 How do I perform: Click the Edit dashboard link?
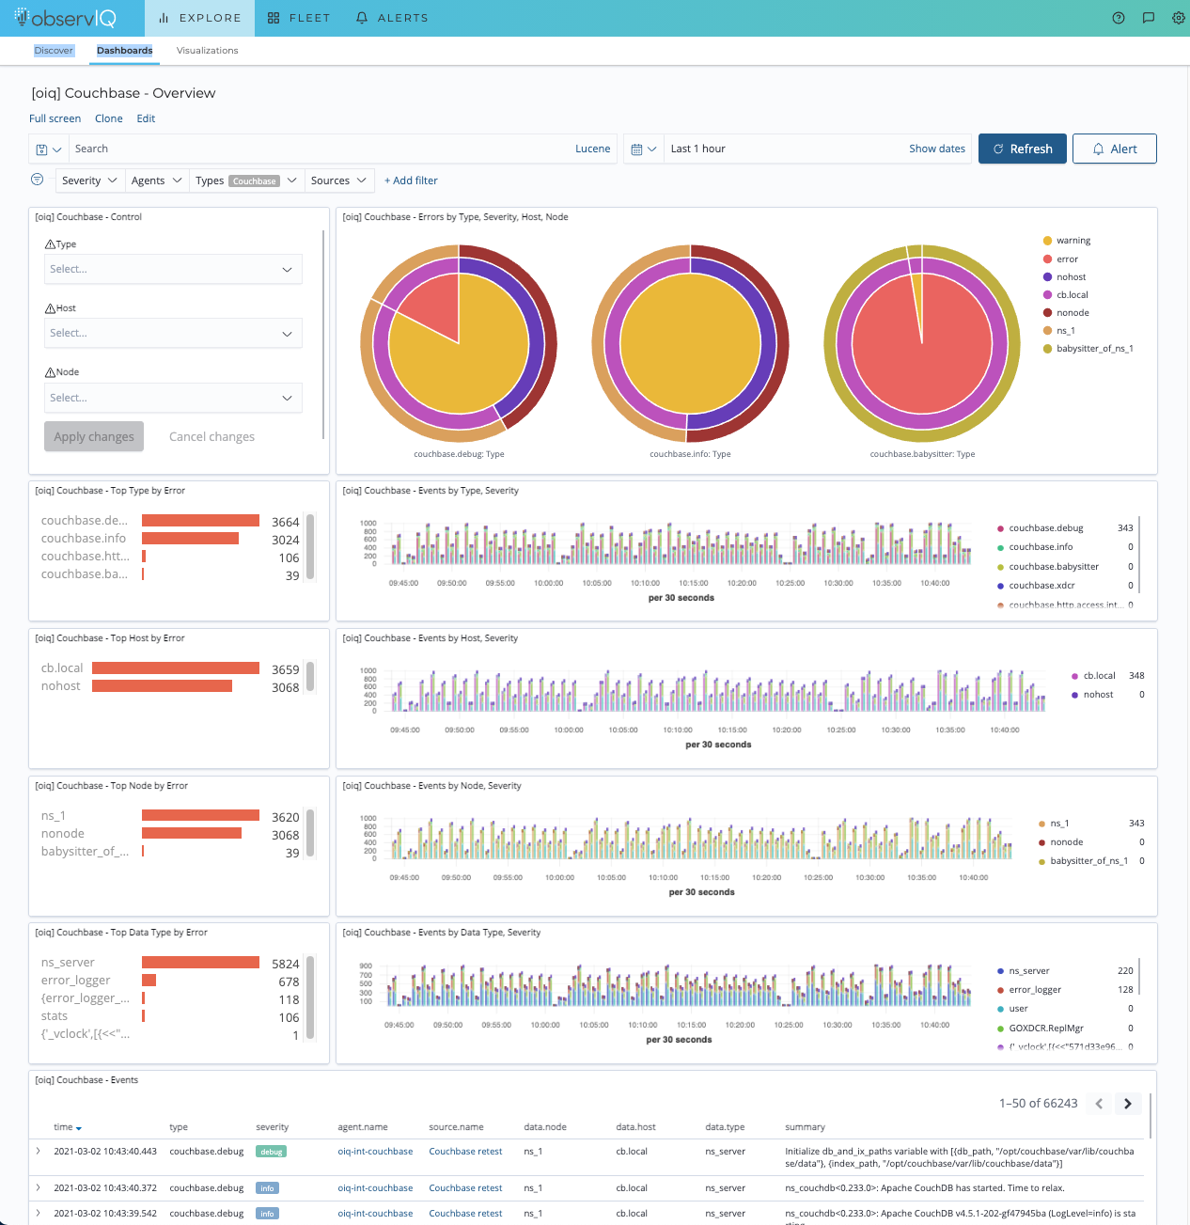[146, 118]
